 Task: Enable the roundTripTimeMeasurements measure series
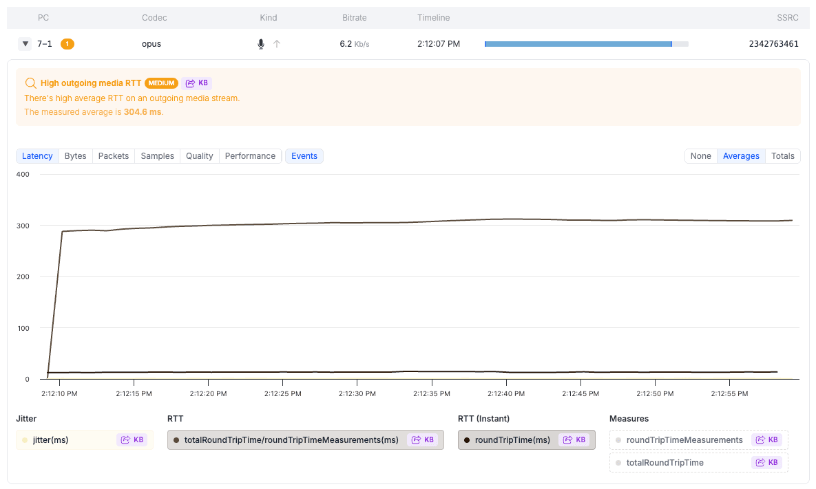coord(684,440)
